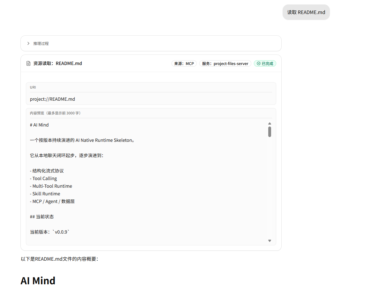Click the 资源读取：README.md title
Image resolution: width=365 pixels, height=290 pixels.
[57, 63]
